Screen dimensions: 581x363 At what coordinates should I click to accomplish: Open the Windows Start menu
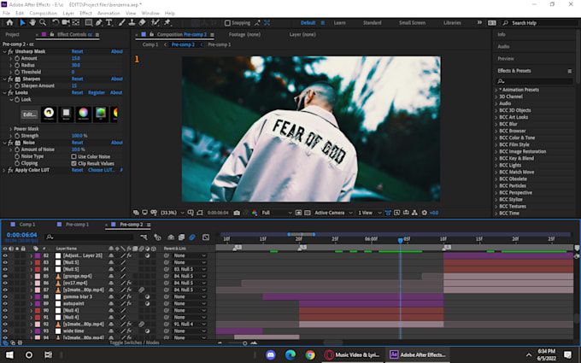9,354
